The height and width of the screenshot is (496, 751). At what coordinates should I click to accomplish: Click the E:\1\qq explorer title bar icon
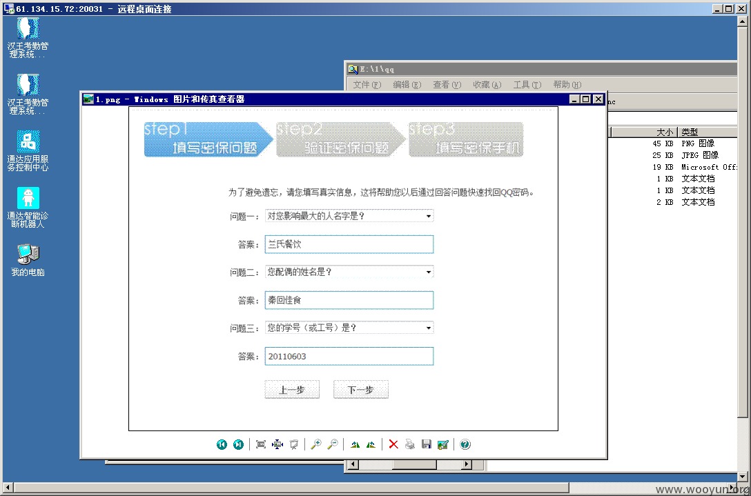[353, 69]
